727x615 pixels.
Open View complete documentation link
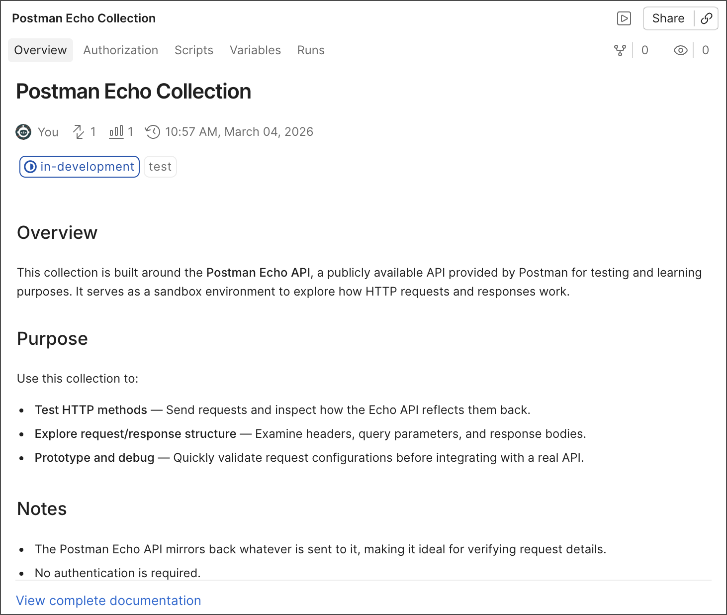click(x=108, y=601)
